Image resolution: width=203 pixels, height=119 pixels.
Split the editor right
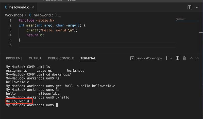(189, 7)
